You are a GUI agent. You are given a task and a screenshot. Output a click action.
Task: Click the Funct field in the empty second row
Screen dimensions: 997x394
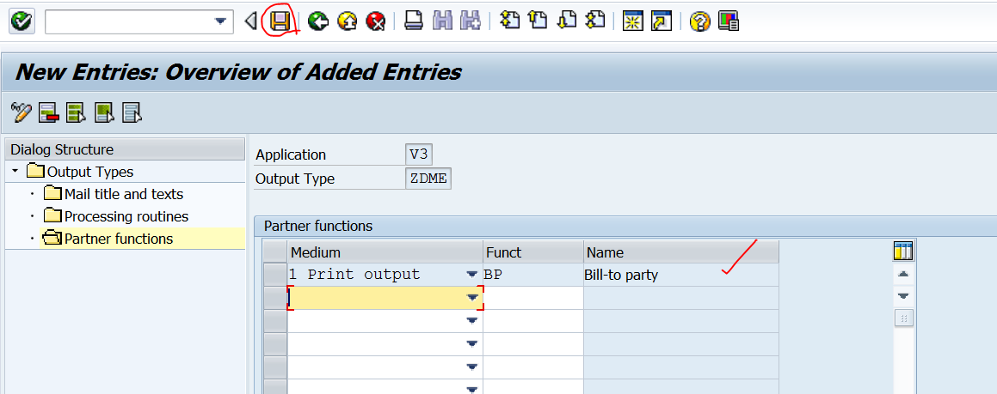[532, 298]
